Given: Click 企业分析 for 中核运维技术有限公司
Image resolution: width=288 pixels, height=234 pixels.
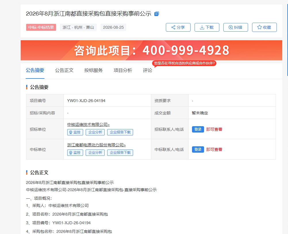Looking at the screenshot, I should [x=95, y=132].
